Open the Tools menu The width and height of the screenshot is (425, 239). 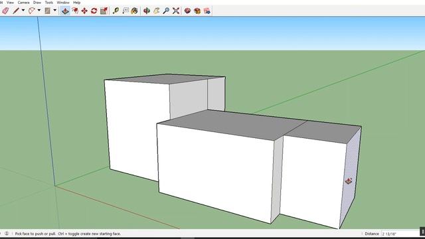pos(49,3)
